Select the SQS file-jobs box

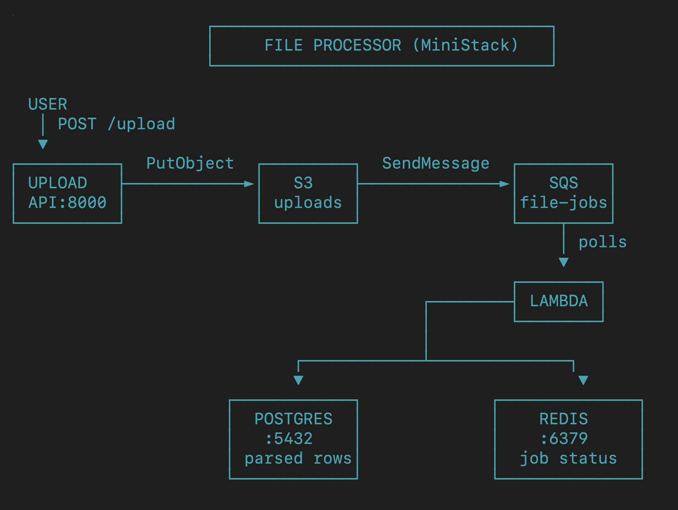coord(564,193)
